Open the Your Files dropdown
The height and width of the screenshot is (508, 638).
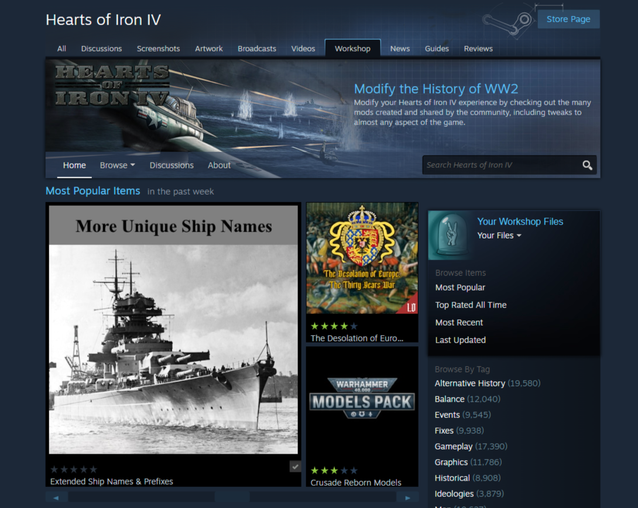click(x=499, y=236)
